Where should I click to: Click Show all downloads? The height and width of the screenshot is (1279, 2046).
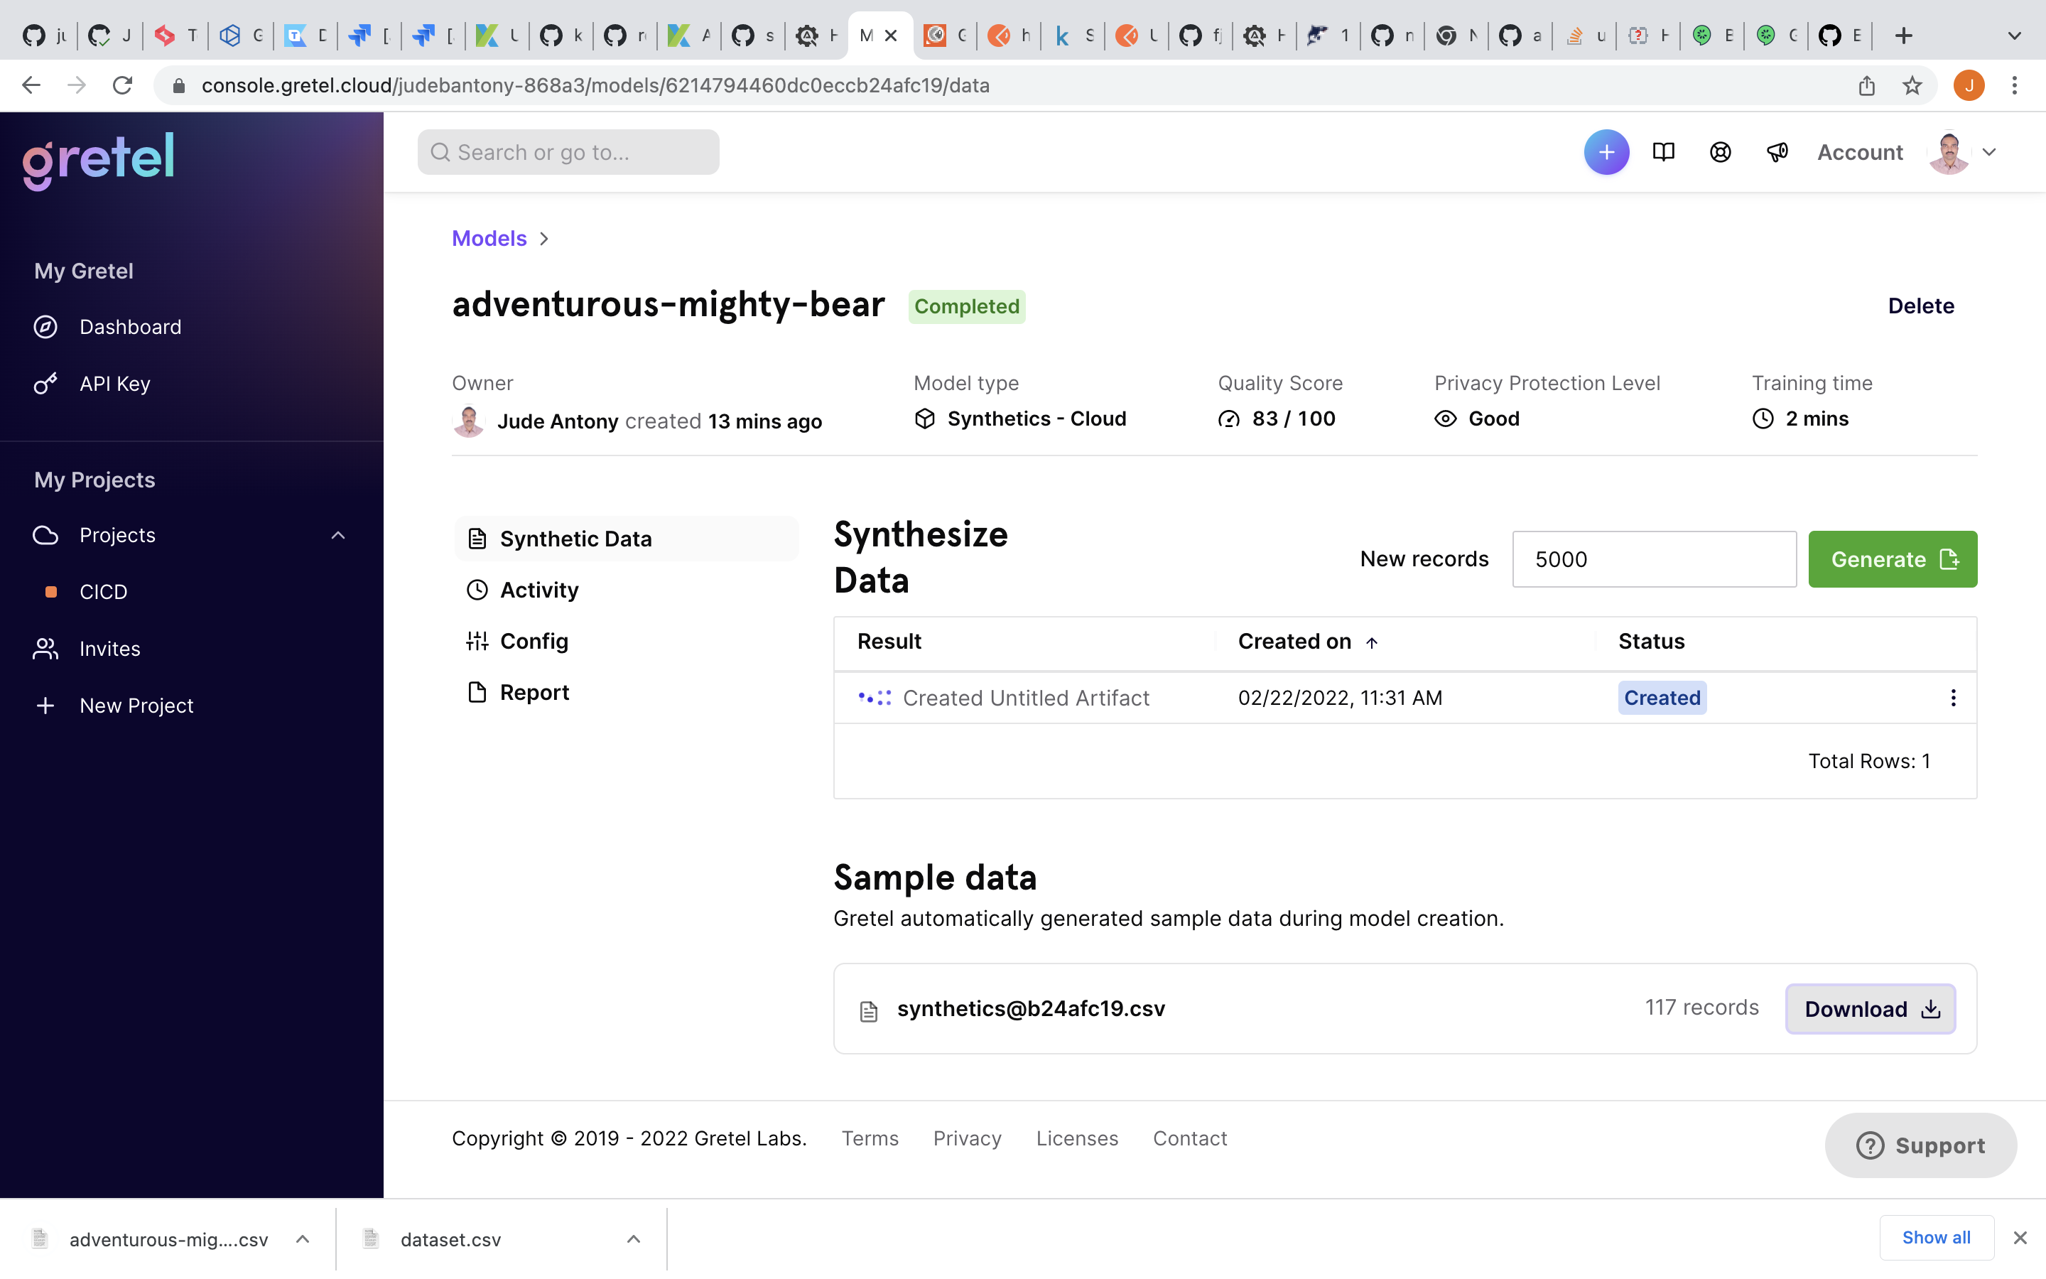pos(1936,1238)
